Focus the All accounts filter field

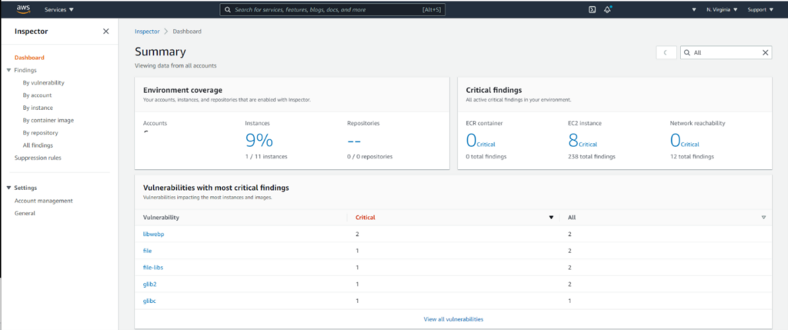pyautogui.click(x=726, y=52)
